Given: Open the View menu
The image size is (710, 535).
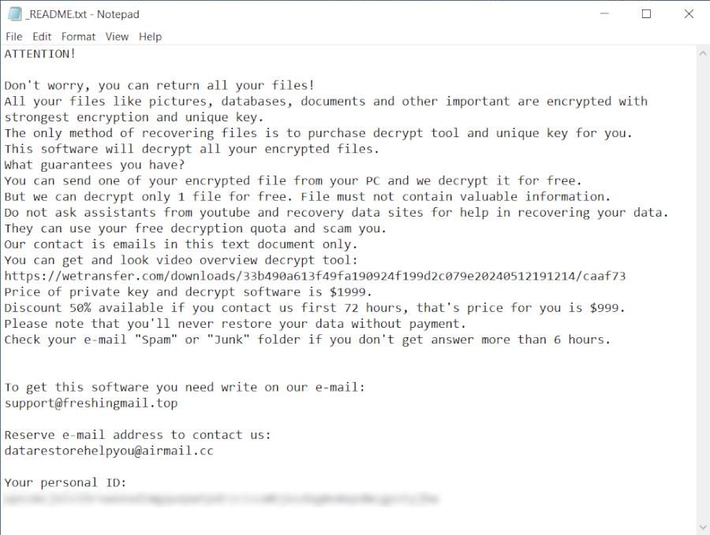Looking at the screenshot, I should pyautogui.click(x=117, y=36).
